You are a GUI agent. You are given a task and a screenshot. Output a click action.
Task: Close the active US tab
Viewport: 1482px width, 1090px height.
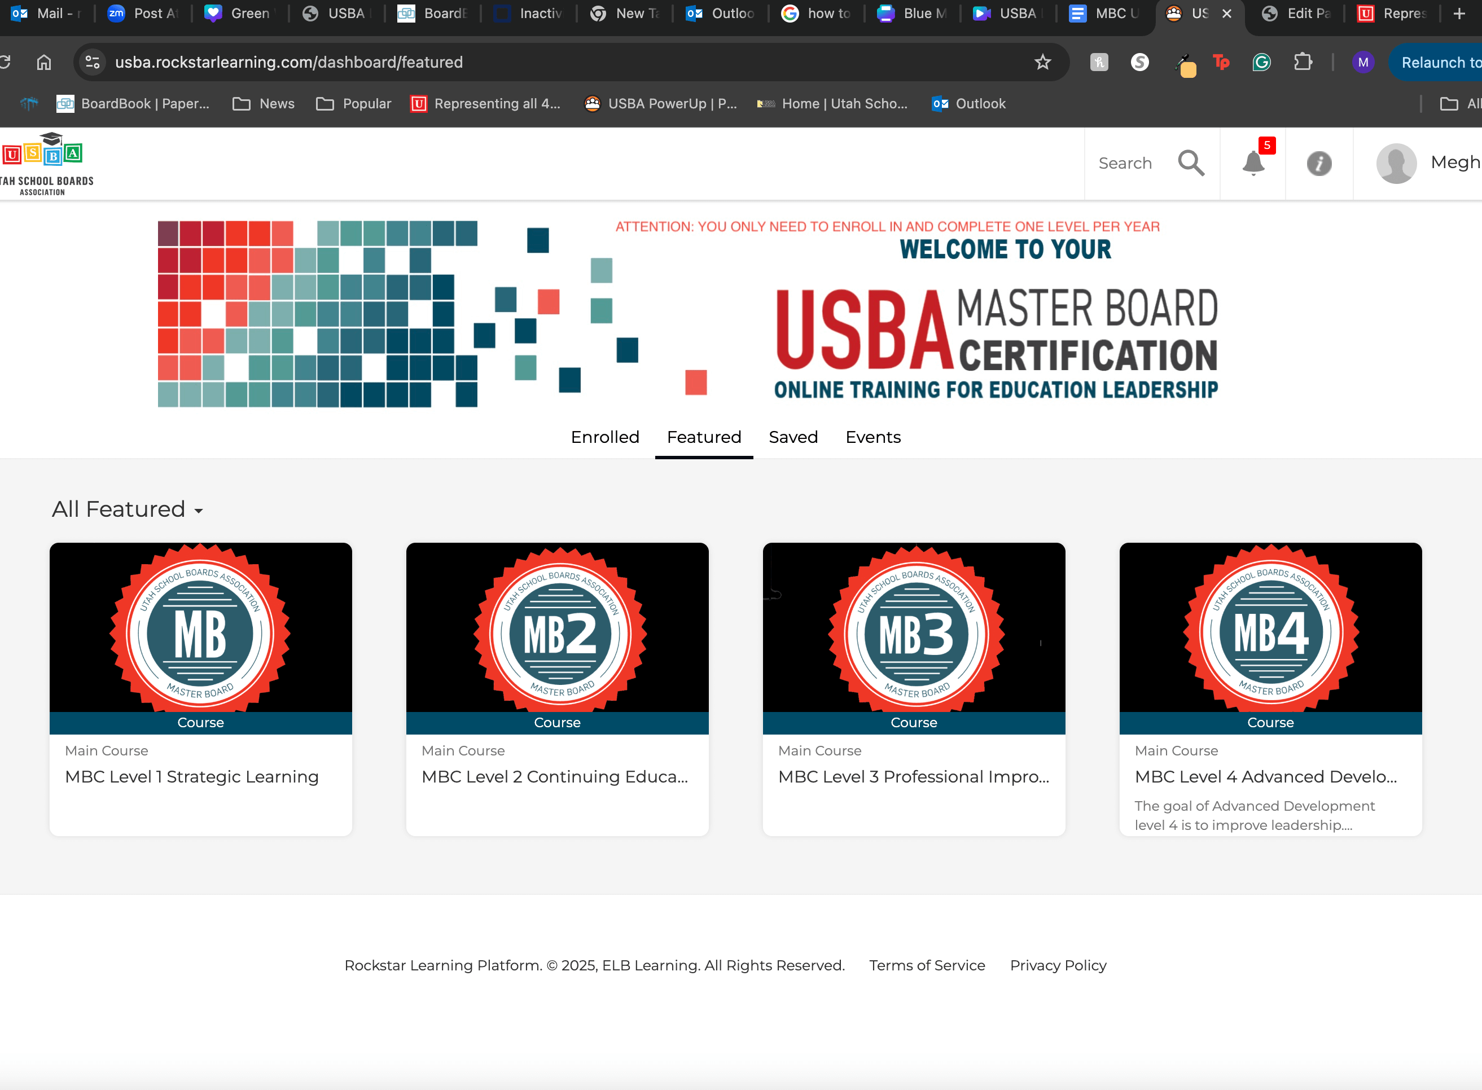pos(1227,13)
